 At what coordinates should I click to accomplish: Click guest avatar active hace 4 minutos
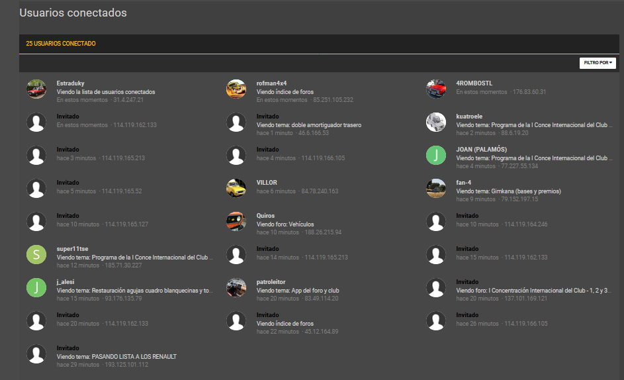[236, 155]
